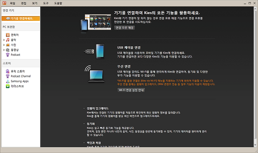This screenshot has height=153, width=258.
Task: Click the Podcast icon in PC 보관함
Action: [8, 55]
